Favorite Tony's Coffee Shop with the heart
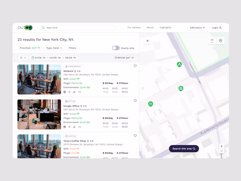 click(x=135, y=136)
